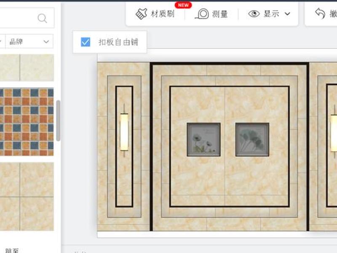Toggle the 扣板自由铺 checkbox
The width and height of the screenshot is (337, 253).
coord(86,42)
